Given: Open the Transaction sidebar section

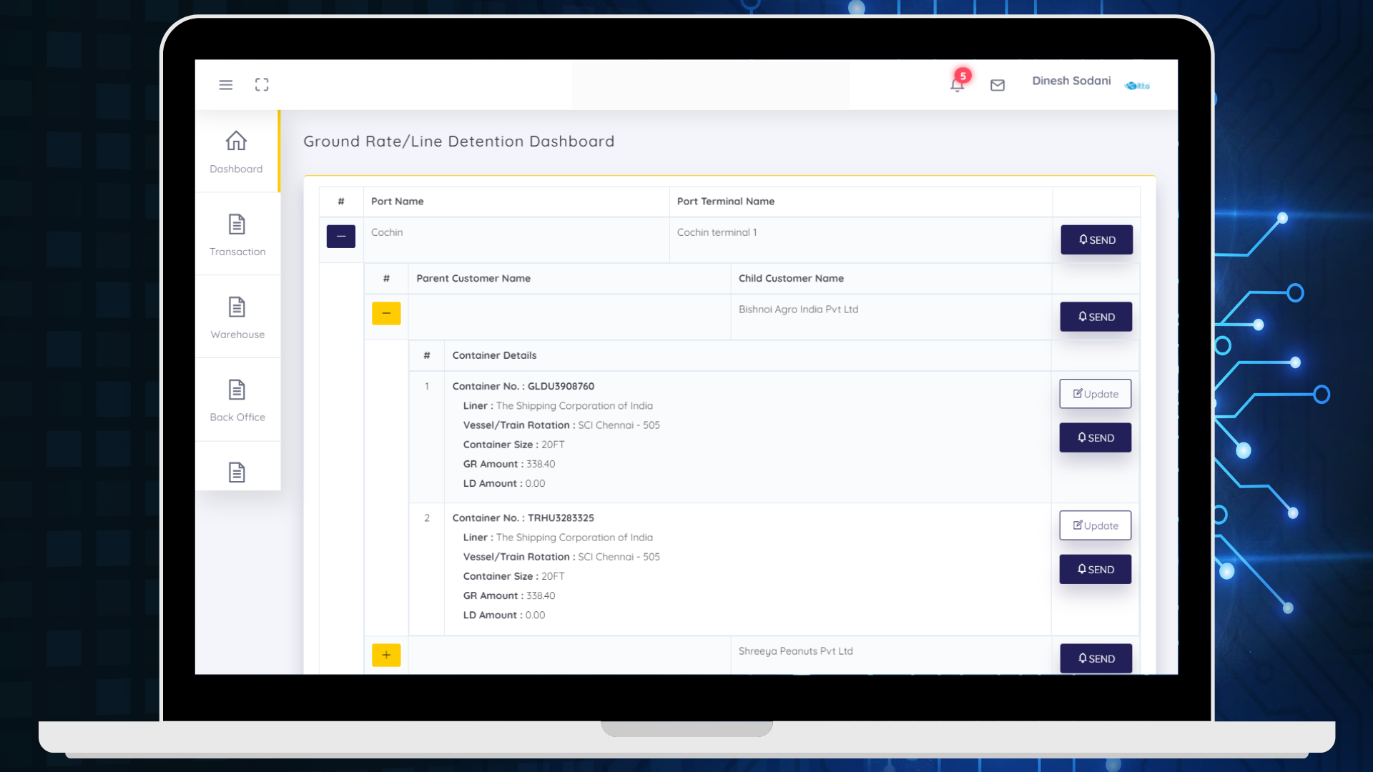Looking at the screenshot, I should (x=237, y=234).
